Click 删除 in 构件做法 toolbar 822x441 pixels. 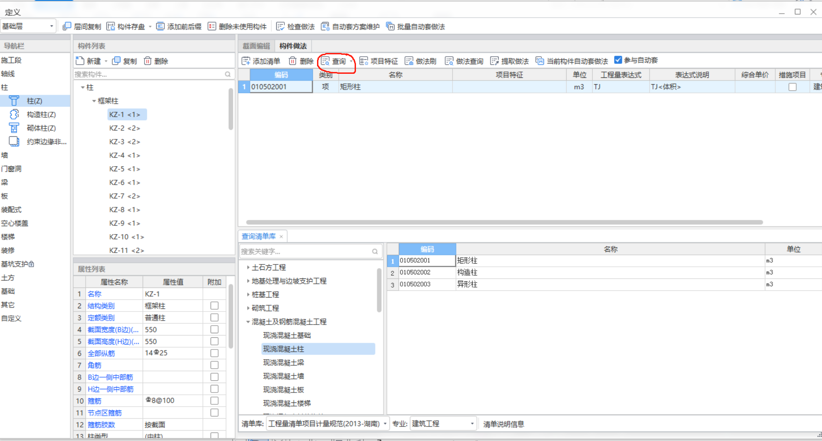(x=301, y=61)
